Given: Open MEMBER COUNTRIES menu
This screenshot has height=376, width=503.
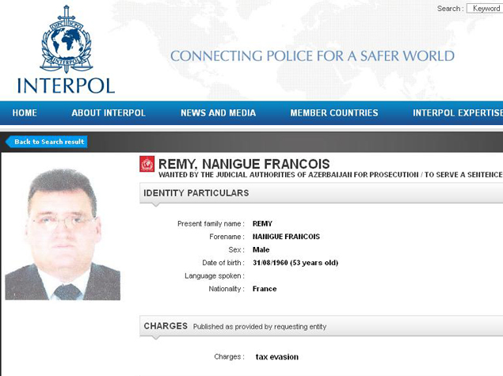Looking at the screenshot, I should 334,113.
